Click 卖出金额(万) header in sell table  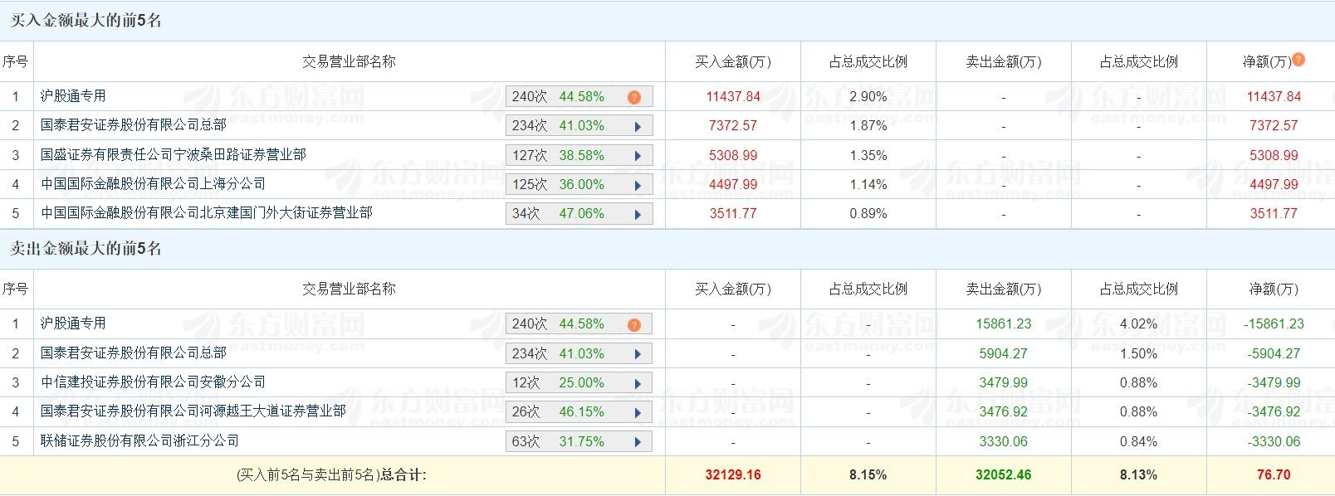click(1004, 289)
